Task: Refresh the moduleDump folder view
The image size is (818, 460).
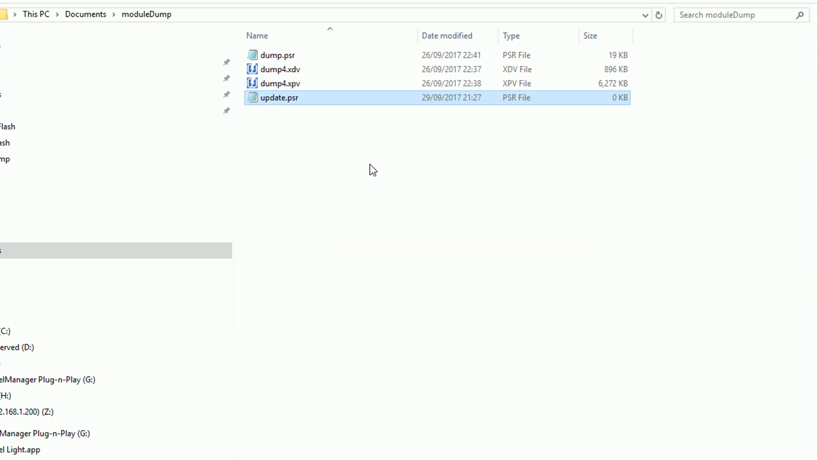Action: (659, 15)
